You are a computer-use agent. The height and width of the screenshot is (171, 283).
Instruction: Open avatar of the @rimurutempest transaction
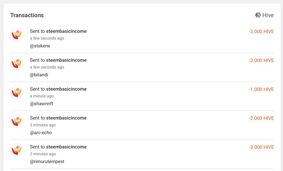(x=17, y=150)
